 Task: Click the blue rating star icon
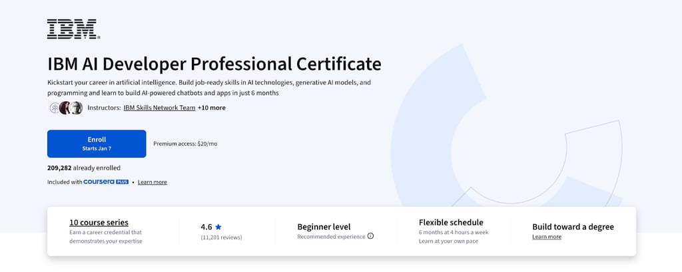click(x=218, y=227)
